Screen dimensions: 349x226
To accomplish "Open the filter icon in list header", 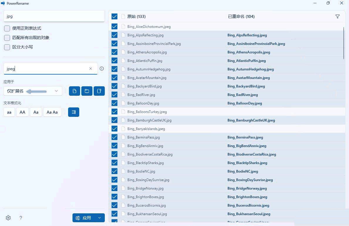I will (338, 16).
